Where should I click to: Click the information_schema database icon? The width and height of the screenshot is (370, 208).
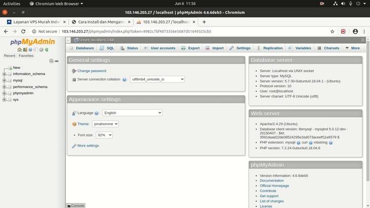click(10, 74)
